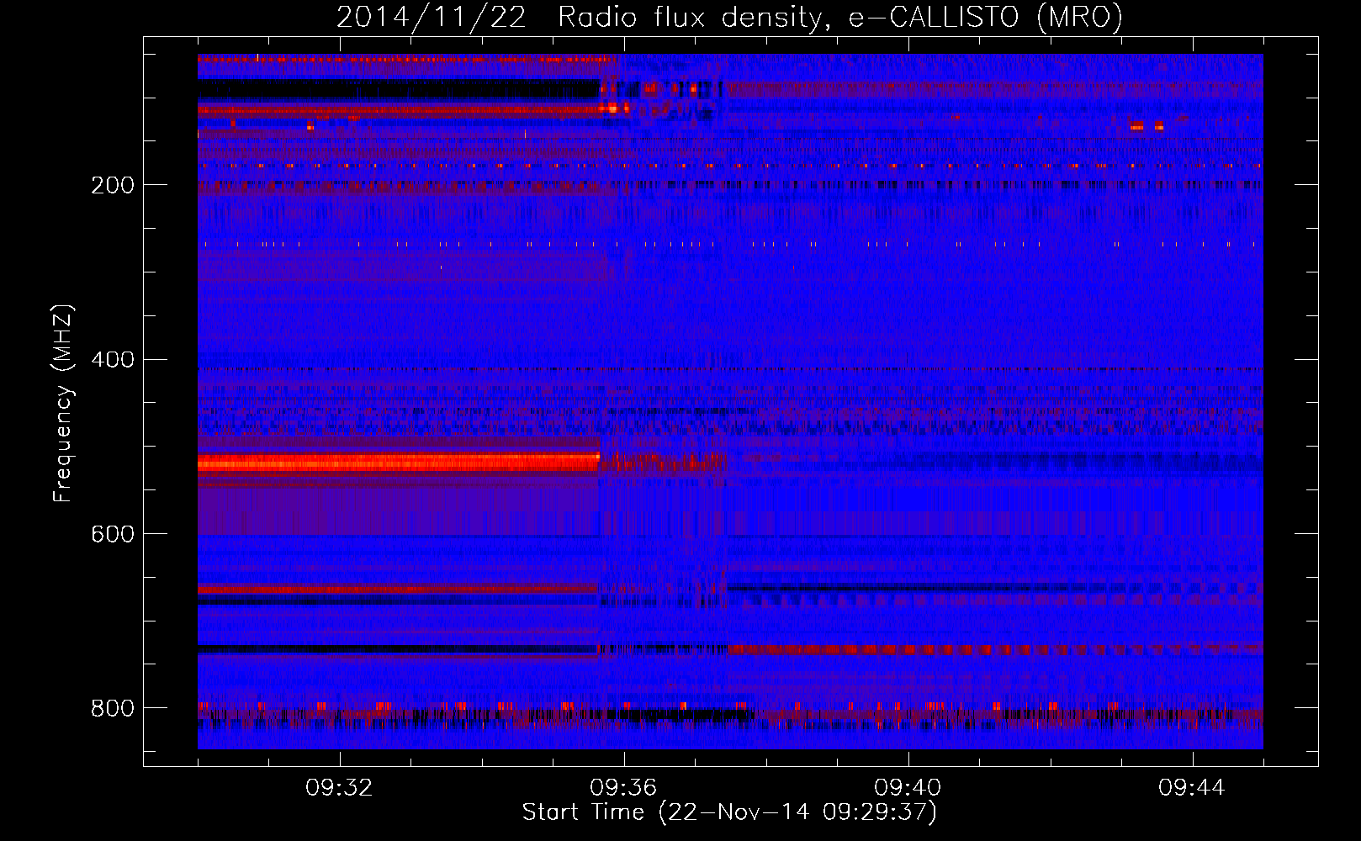
Task: Click the 'Start Time (22-Nov-14 09:29:37)' label
Action: [x=729, y=812]
